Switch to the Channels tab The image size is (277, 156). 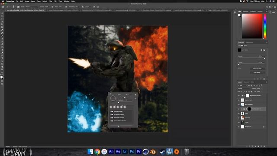click(x=246, y=82)
